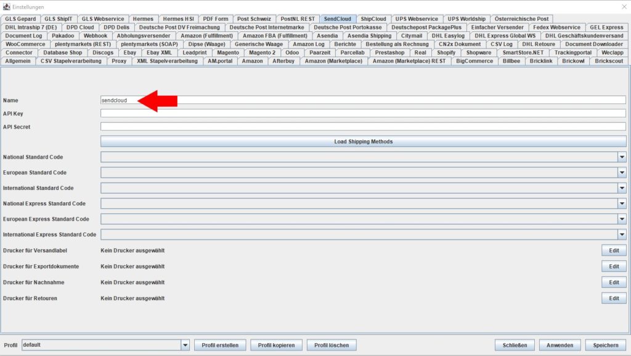Switch to the Allgemein tab

click(18, 61)
